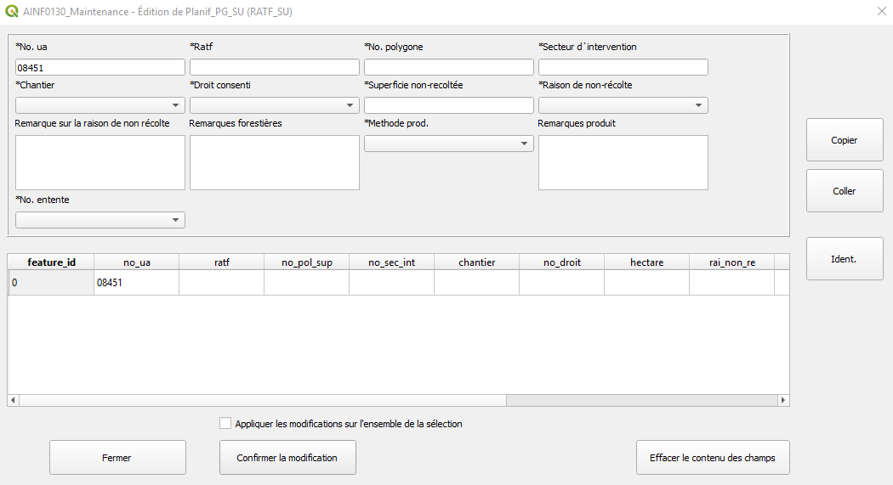Click the ratf column header
Screen dimensions: 893x485
(221, 262)
